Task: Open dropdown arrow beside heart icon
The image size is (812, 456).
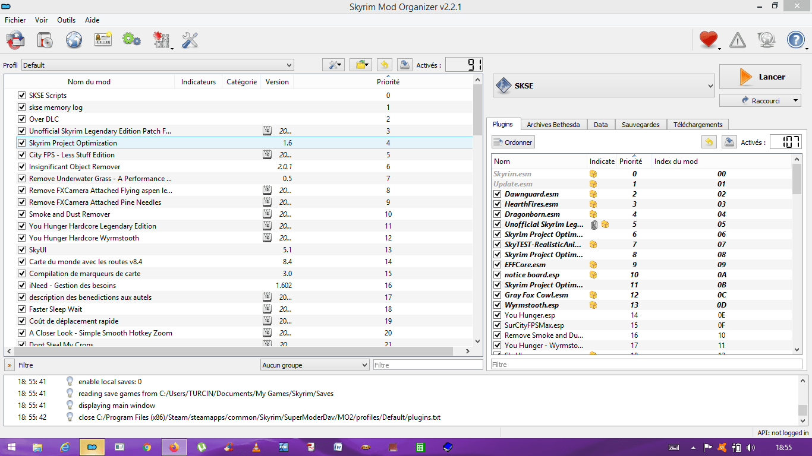Action: tap(719, 49)
